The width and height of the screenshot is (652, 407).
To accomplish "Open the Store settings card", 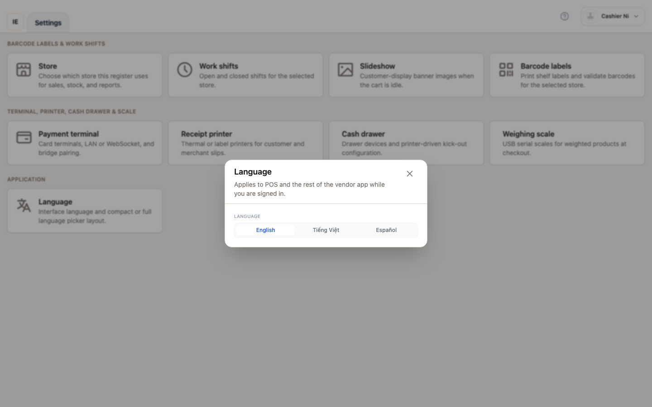I will 85,75.
